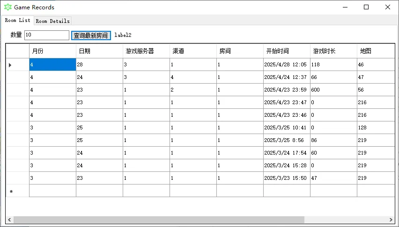This screenshot has width=399, height=227.
Task: Click the current row arrow indicator
Action: pos(10,65)
